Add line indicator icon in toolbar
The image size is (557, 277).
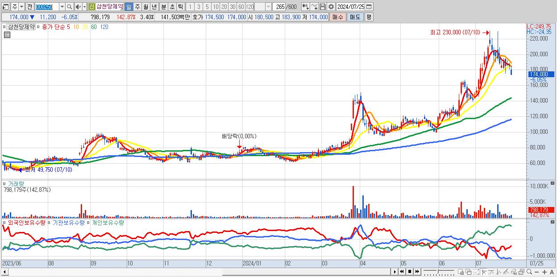(x=314, y=7)
